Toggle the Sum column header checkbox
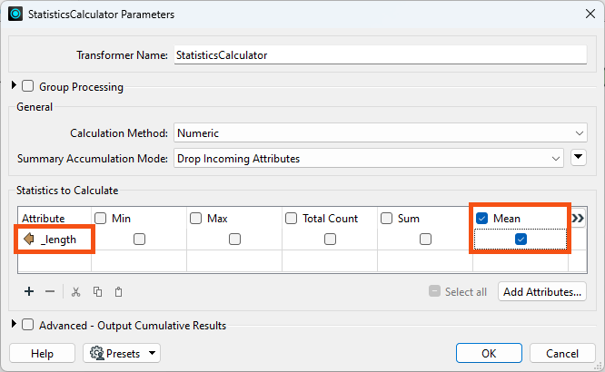The width and height of the screenshot is (605, 372). pyautogui.click(x=386, y=218)
